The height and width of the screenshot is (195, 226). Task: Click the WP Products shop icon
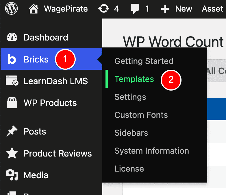point(12,102)
